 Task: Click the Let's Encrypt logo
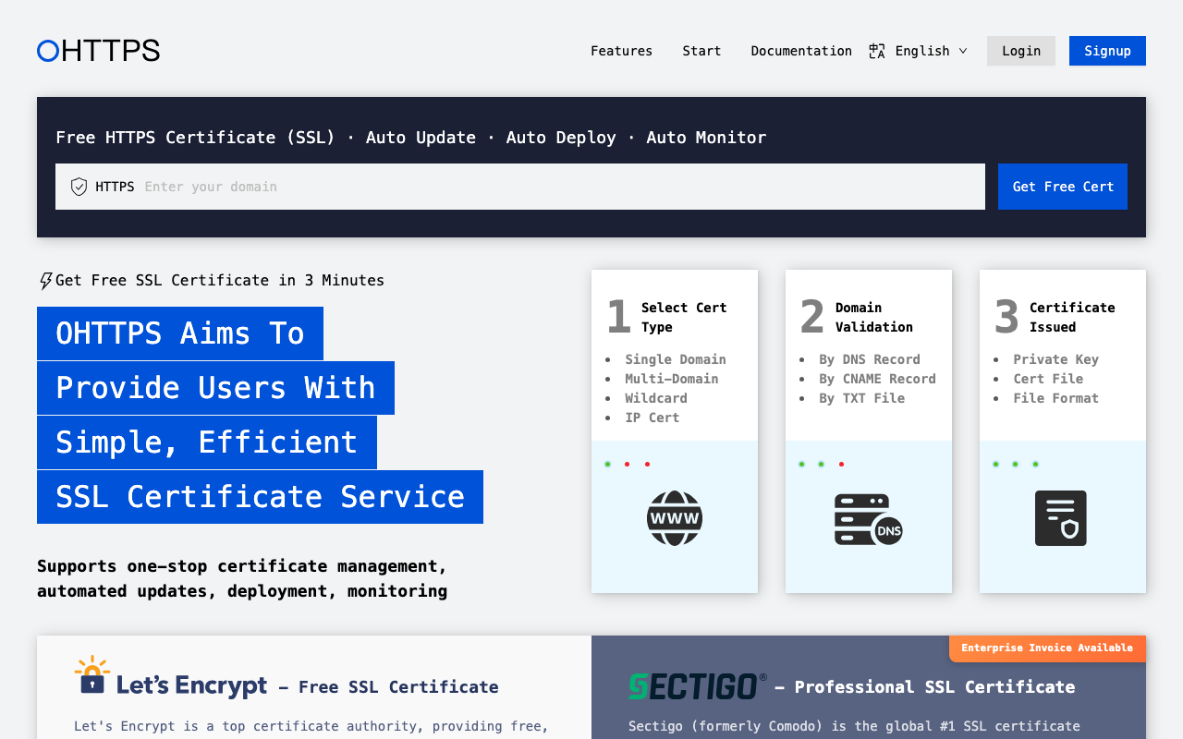pos(171,677)
